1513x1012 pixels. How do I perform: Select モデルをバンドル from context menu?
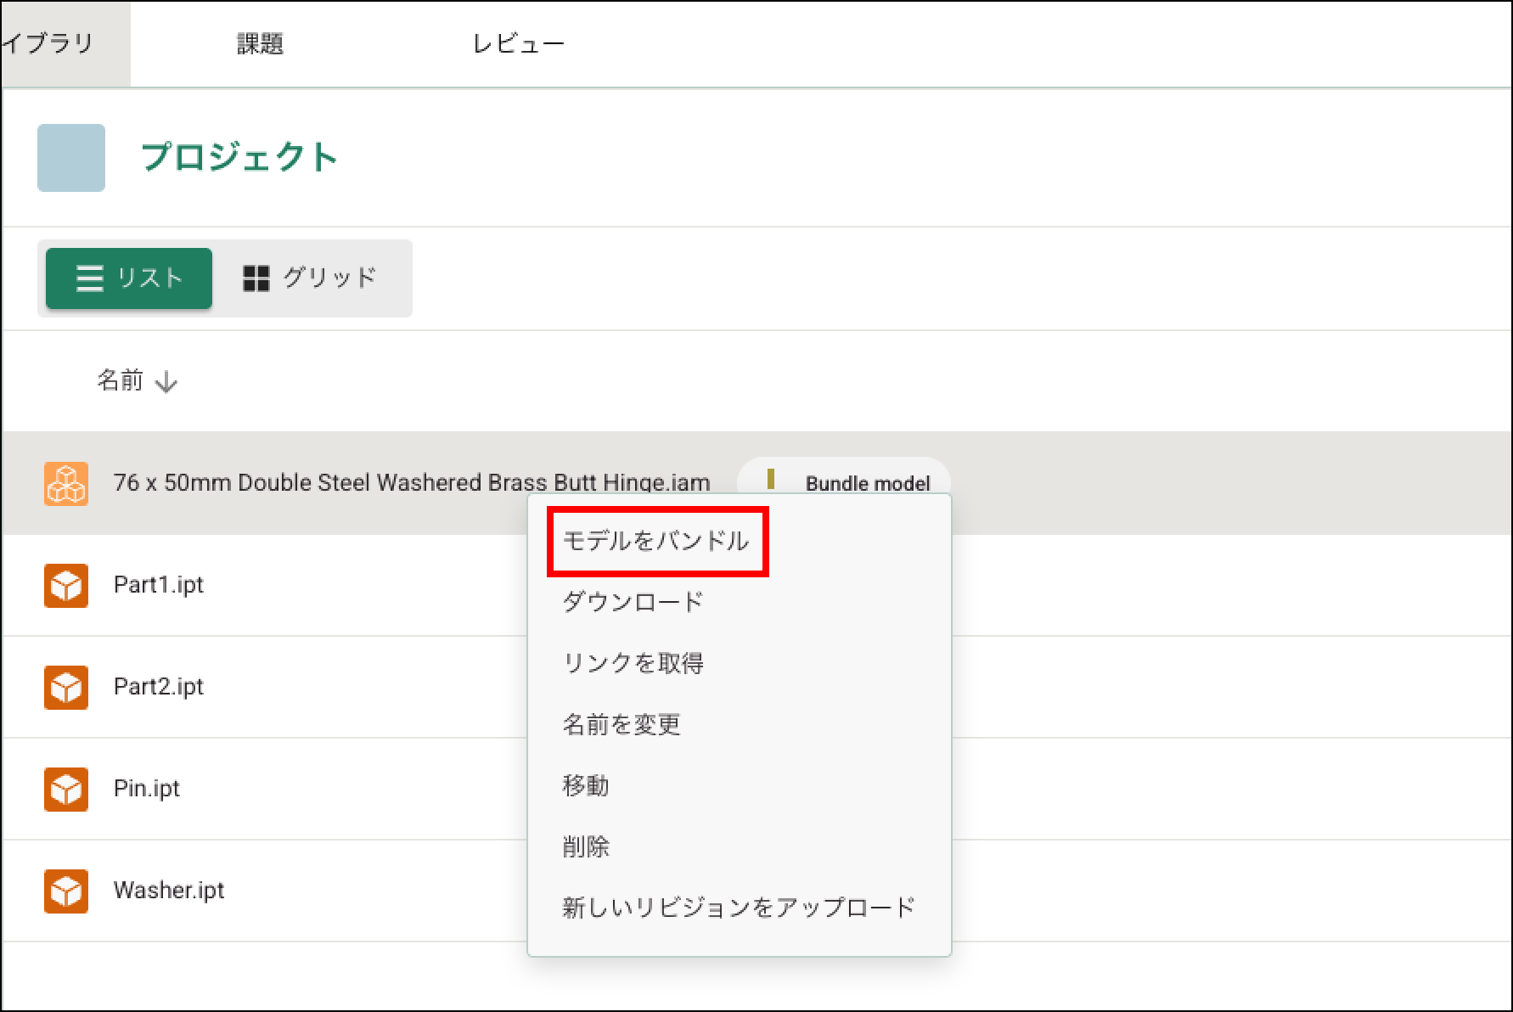pos(655,541)
